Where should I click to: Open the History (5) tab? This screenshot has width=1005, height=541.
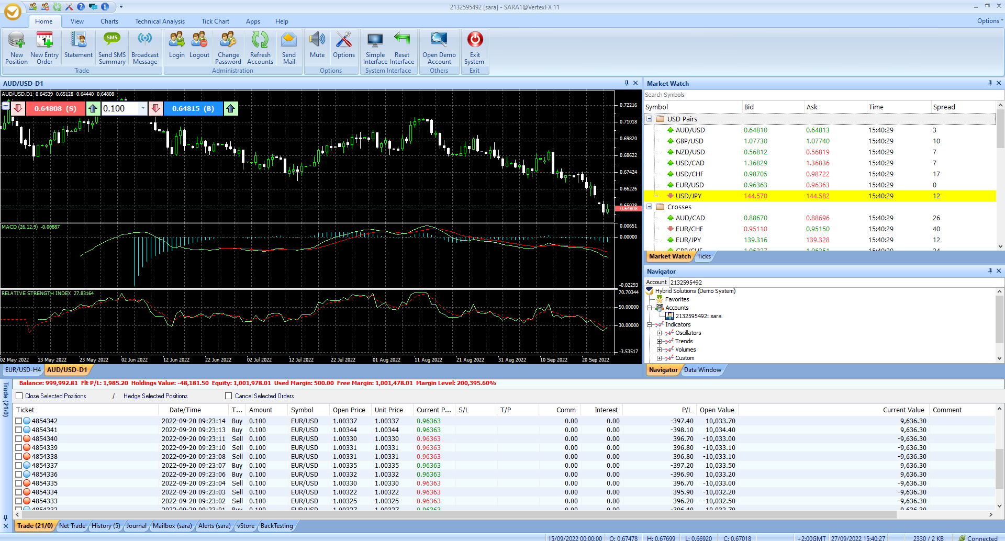click(106, 526)
